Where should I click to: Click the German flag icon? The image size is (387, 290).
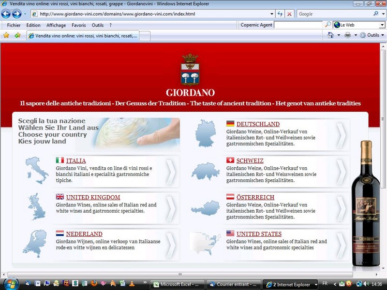[230, 123]
